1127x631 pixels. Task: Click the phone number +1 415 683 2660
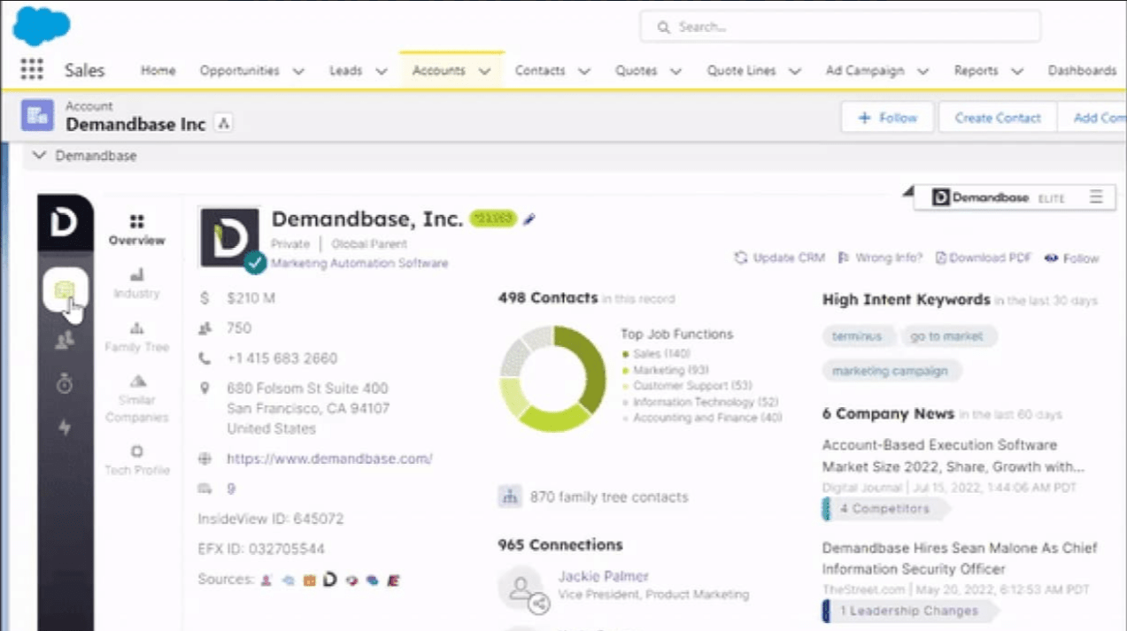(x=282, y=358)
